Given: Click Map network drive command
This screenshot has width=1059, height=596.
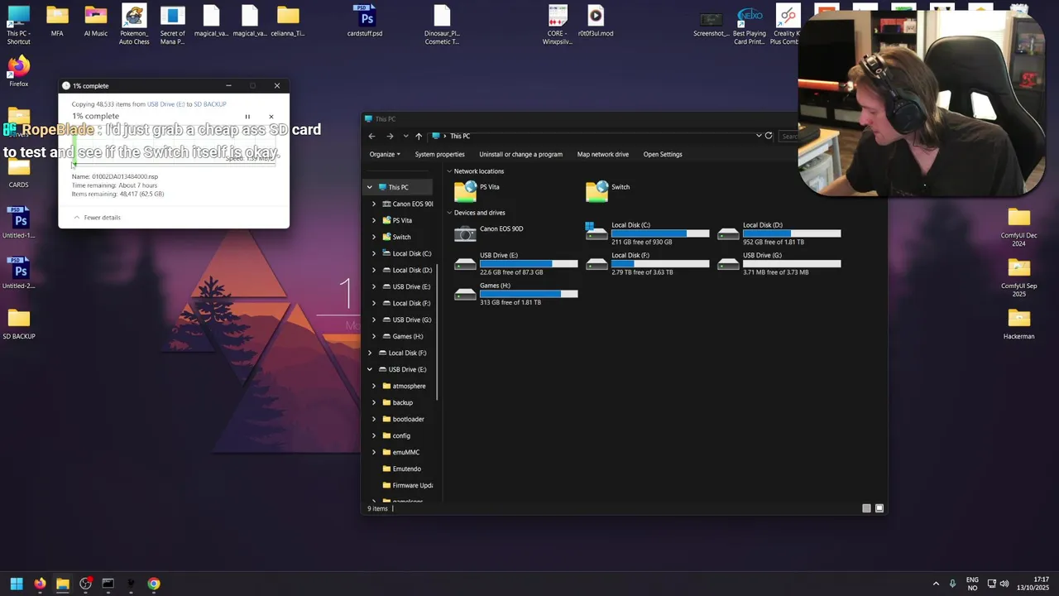Looking at the screenshot, I should 602,154.
